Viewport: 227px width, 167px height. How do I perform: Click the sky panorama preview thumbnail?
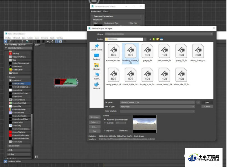click(x=145, y=124)
